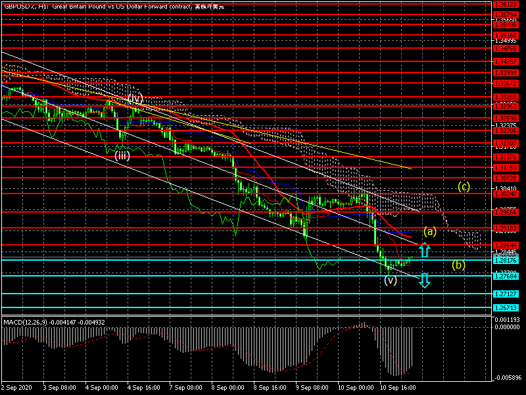Click the 1.26713 cyan price label
This screenshot has height=395, width=526.
click(x=505, y=308)
